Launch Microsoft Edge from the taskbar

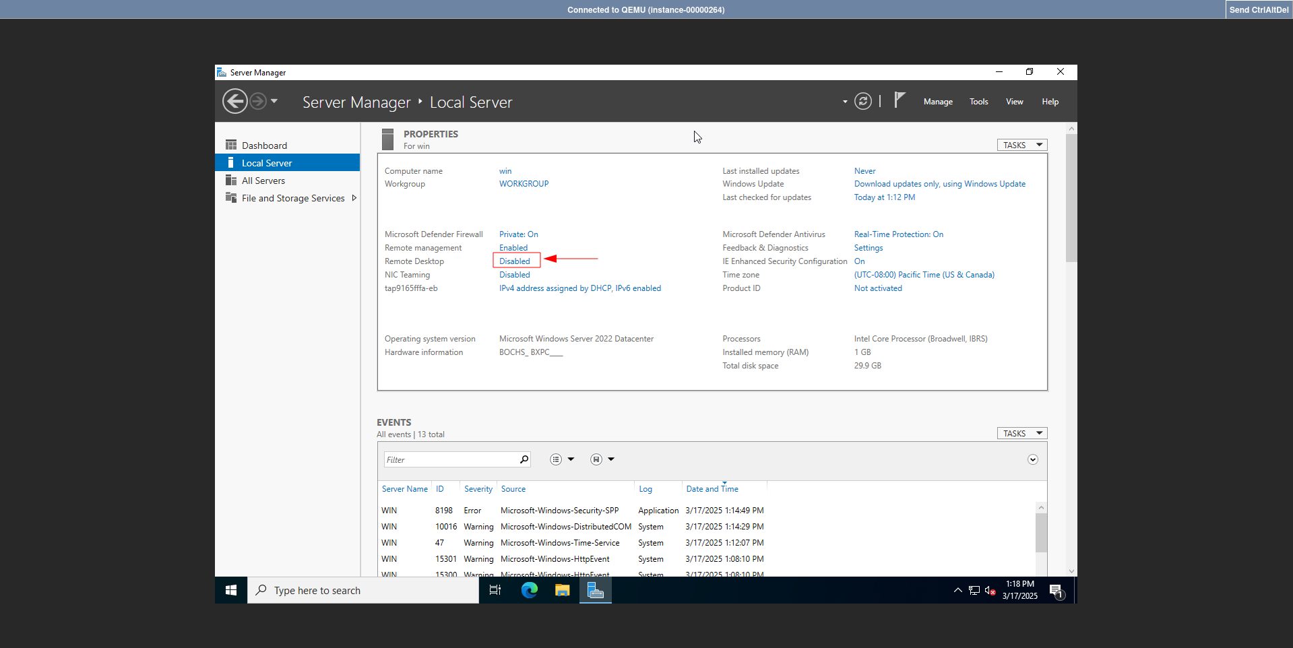[x=529, y=590]
